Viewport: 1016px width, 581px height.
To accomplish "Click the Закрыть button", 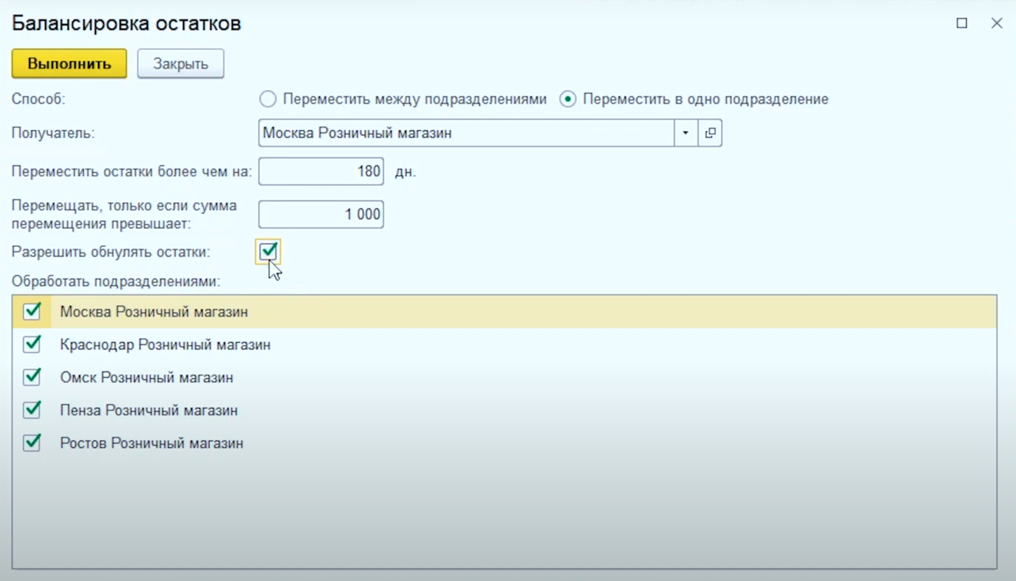I will pyautogui.click(x=180, y=64).
